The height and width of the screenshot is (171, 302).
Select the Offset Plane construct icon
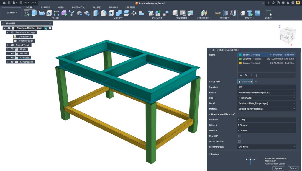[204, 13]
